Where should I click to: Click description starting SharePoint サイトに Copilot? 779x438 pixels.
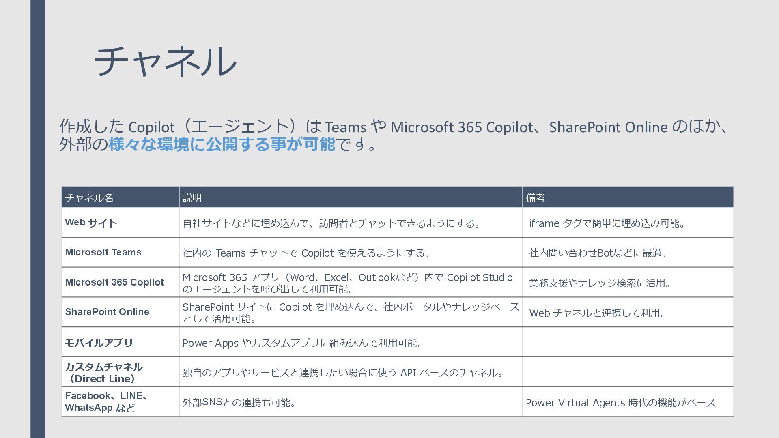pos(351,313)
